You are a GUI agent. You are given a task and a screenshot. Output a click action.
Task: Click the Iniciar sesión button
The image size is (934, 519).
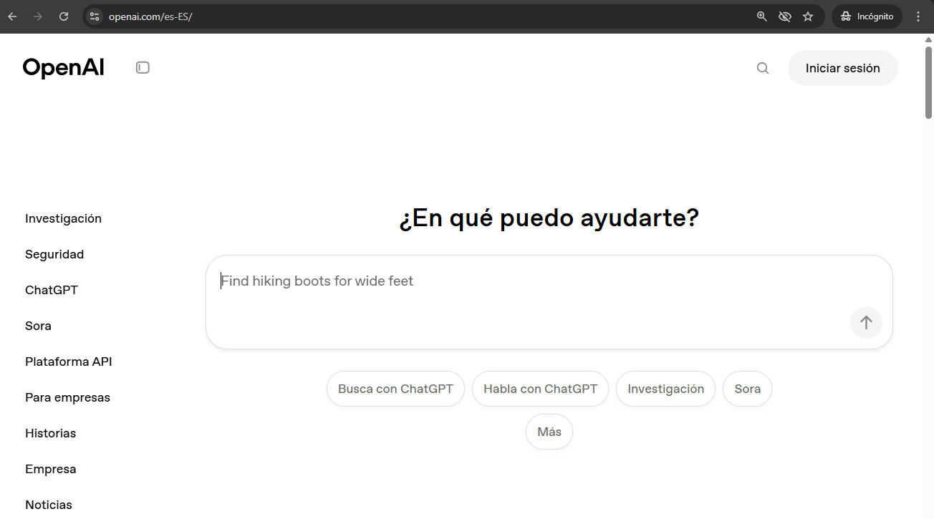[x=842, y=68]
